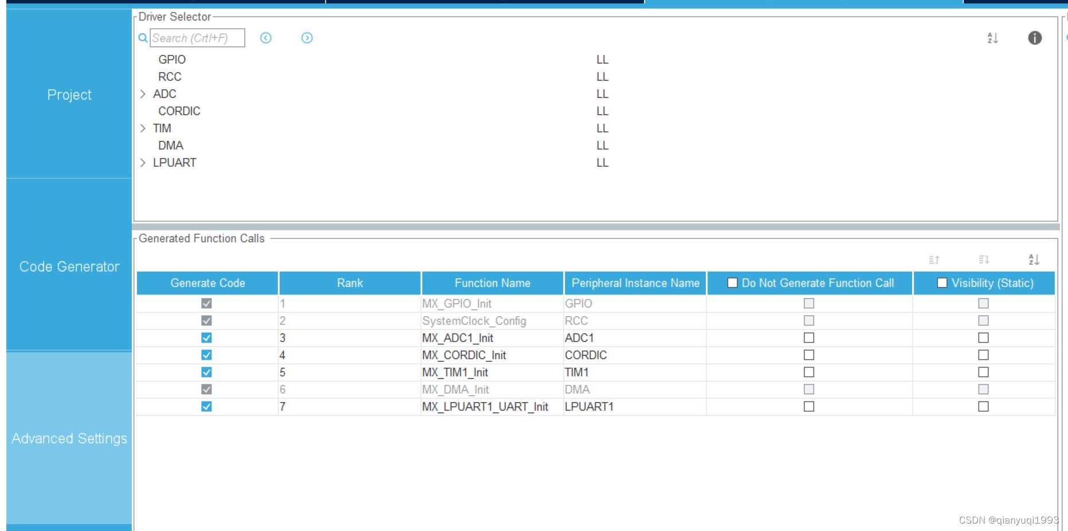This screenshot has height=531, width=1068.
Task: Enable Do Not Generate Function Call for MX_TIM1_Init
Action: coord(809,372)
